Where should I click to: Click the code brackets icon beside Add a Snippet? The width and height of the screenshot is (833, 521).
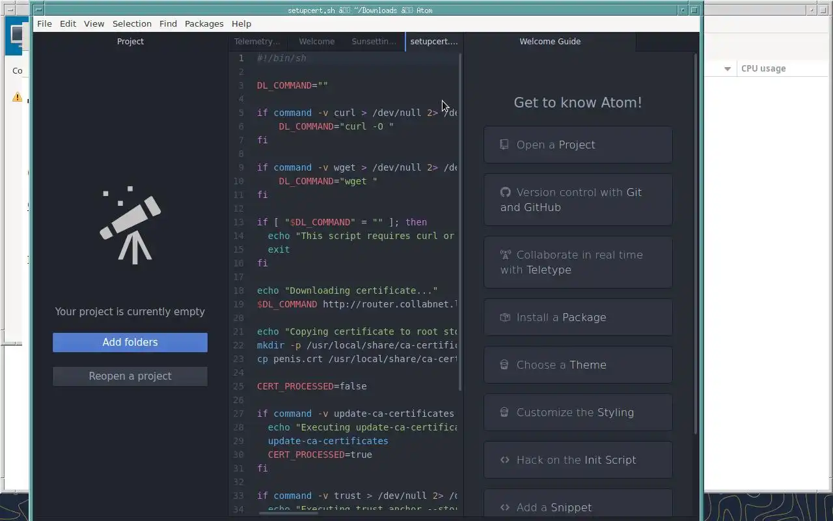(505, 507)
